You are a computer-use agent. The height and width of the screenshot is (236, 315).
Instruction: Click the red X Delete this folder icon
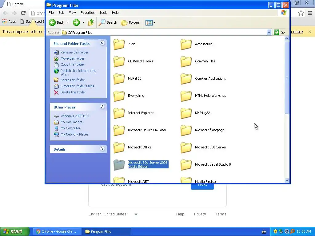56,92
